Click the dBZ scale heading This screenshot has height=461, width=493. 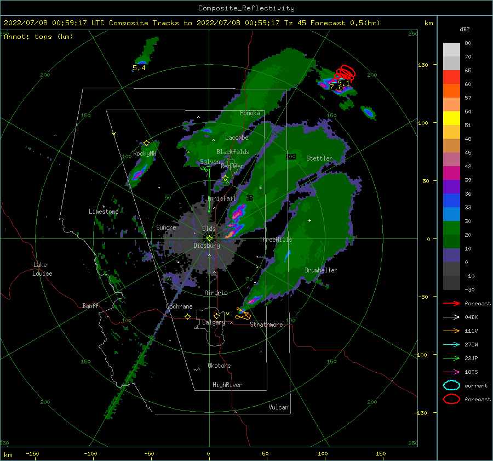point(465,29)
